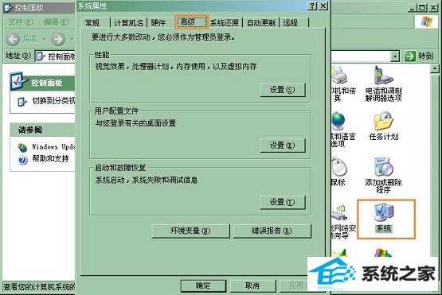Expand the address bar dropdown arrow
Image resolution: width=442 pixels, height=295 pixels.
click(x=395, y=56)
